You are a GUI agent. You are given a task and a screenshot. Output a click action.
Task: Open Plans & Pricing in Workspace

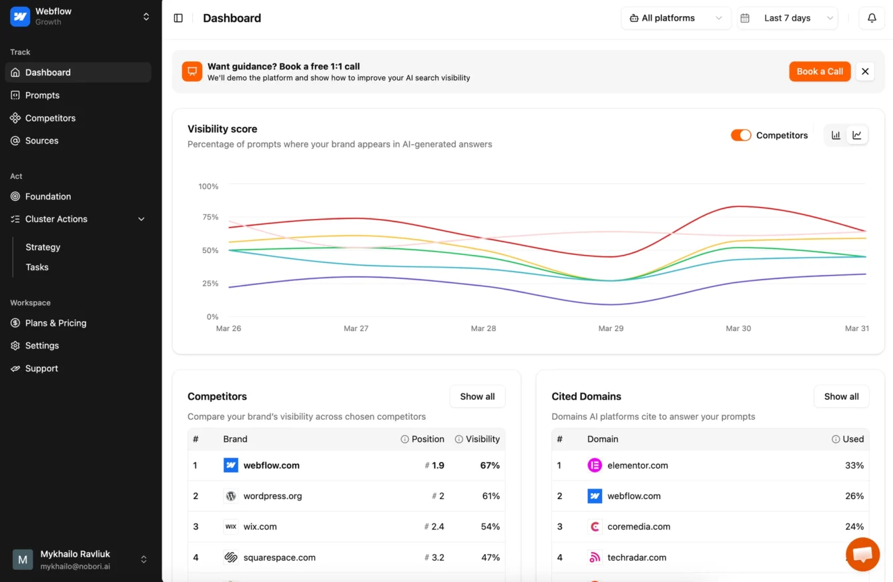55,323
